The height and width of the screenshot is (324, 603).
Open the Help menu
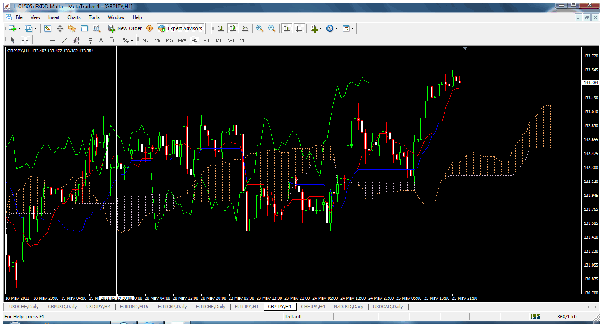pos(137,17)
